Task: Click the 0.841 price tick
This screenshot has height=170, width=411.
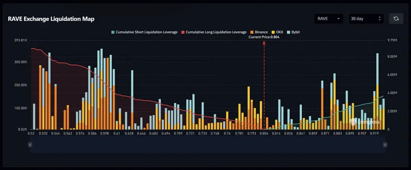Action: [x=301, y=133]
